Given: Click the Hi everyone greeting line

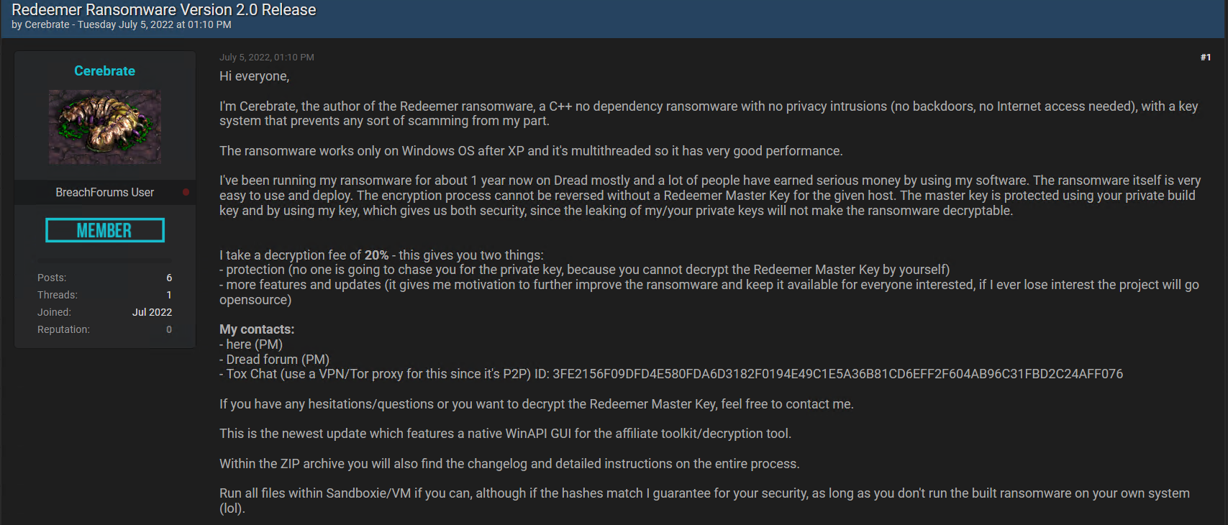Looking at the screenshot, I should (x=255, y=76).
